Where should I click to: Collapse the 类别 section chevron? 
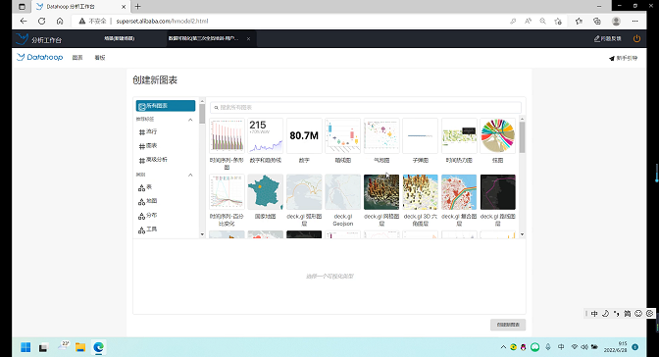190,175
